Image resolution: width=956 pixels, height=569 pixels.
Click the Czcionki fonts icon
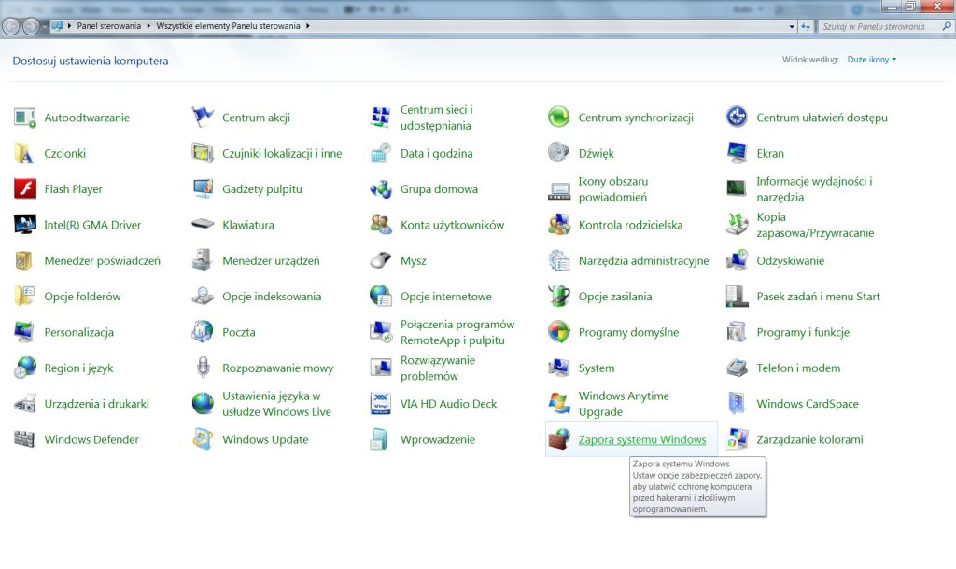[x=25, y=154]
